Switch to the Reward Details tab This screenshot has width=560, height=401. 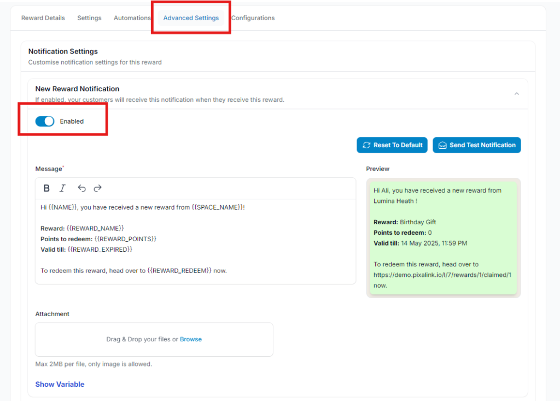tap(43, 18)
